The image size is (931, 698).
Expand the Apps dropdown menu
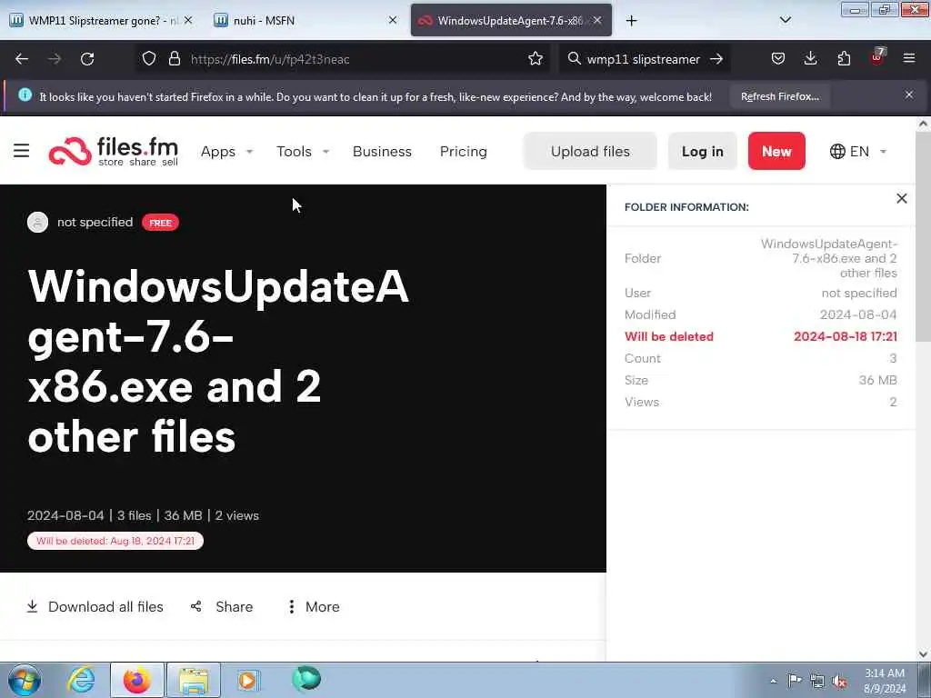click(226, 152)
